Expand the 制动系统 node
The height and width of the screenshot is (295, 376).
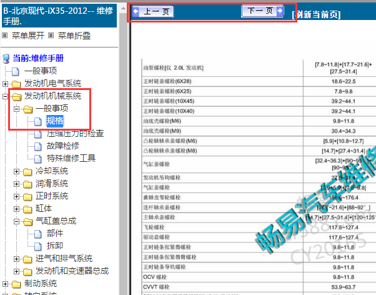pos(5,284)
